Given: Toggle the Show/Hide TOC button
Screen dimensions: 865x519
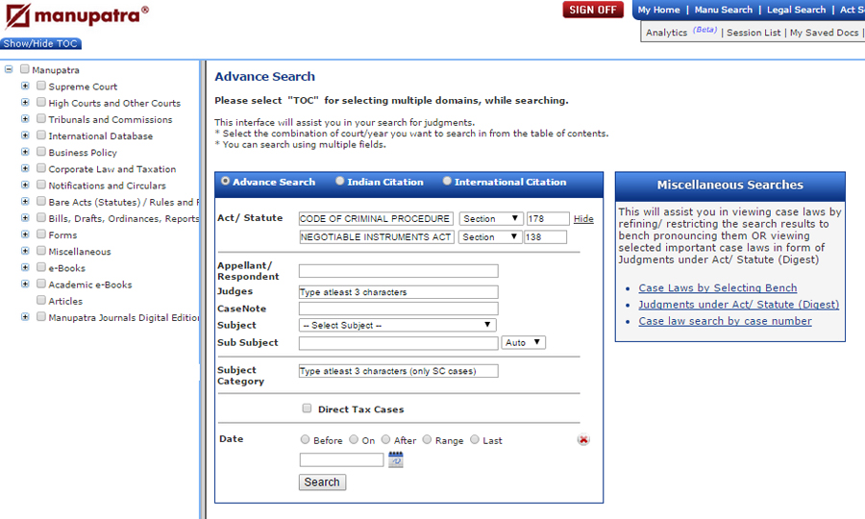Looking at the screenshot, I should click(40, 43).
